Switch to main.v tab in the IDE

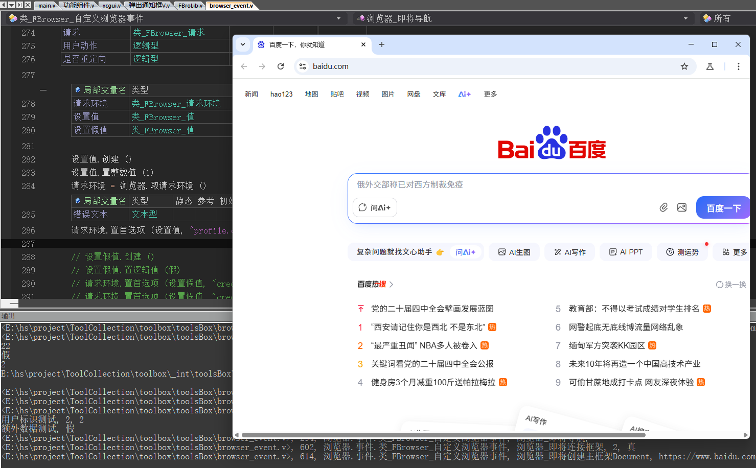pyautogui.click(x=47, y=6)
